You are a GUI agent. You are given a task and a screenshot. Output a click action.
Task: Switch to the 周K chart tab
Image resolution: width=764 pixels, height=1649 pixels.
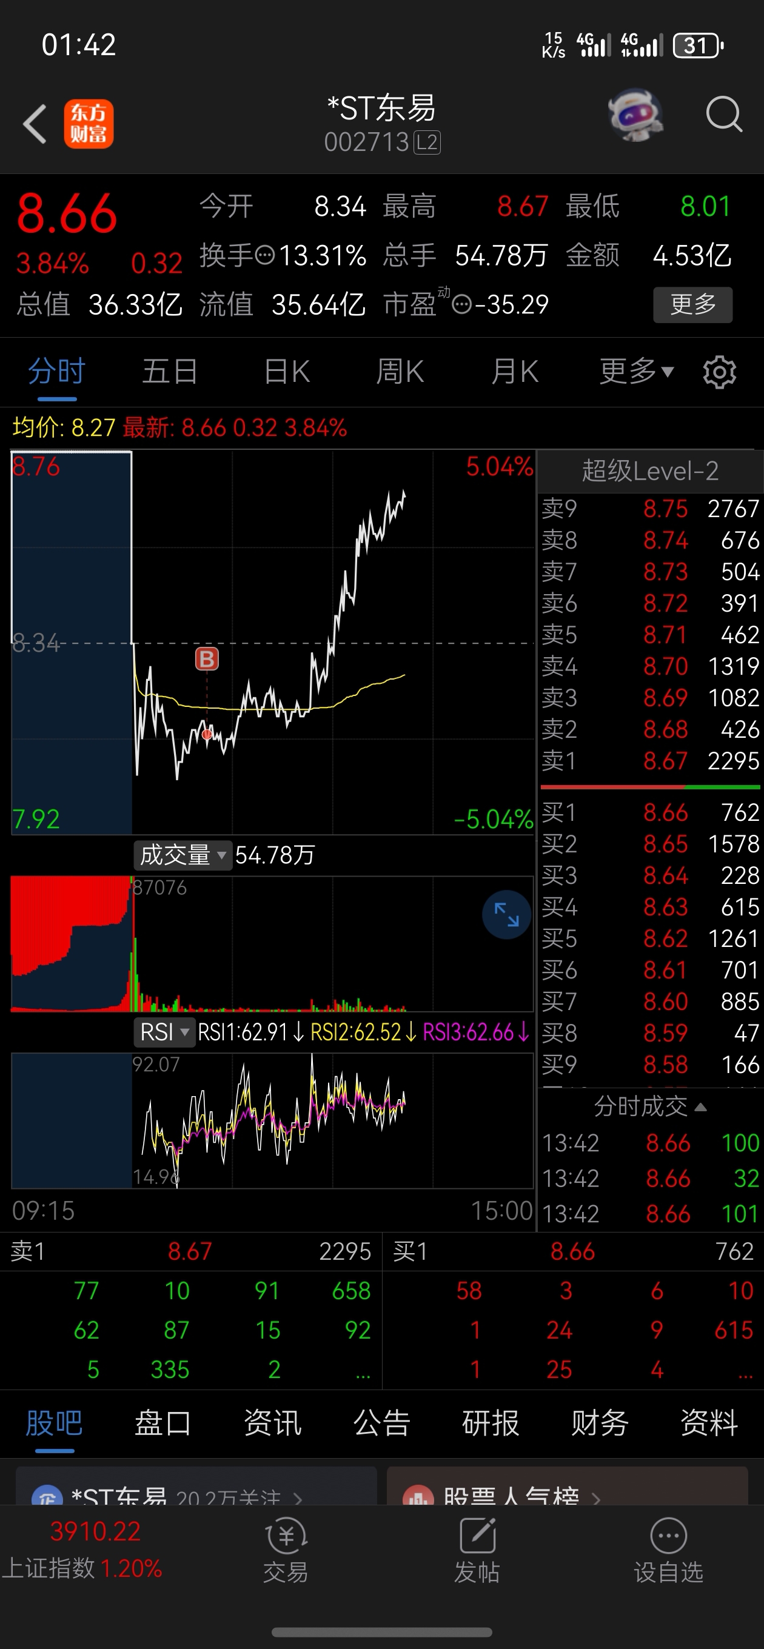click(x=400, y=371)
